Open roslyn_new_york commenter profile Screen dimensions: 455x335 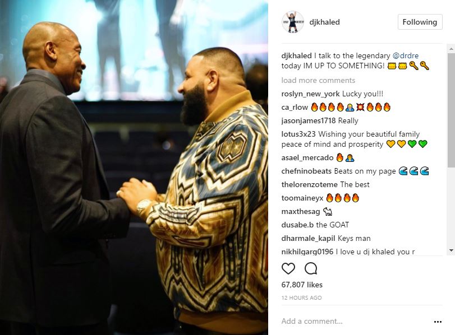[x=310, y=94]
